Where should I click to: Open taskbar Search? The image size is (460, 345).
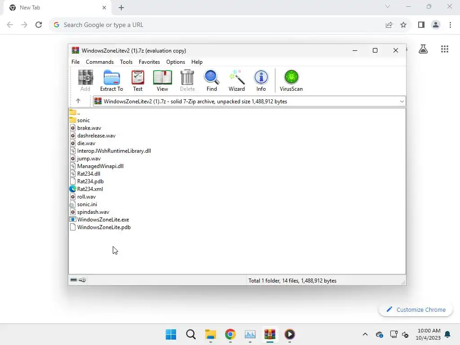click(x=190, y=334)
